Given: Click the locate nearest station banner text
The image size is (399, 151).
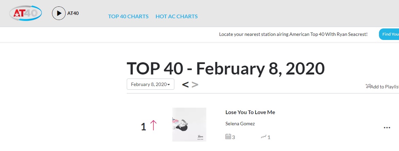Looking at the screenshot, I should click(x=293, y=34).
